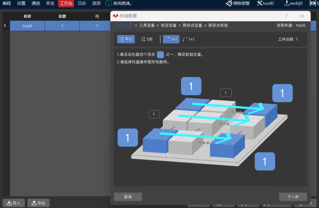Open the tool0 tool selector
Viewport: 319px width, 208px height.
click(265, 3)
